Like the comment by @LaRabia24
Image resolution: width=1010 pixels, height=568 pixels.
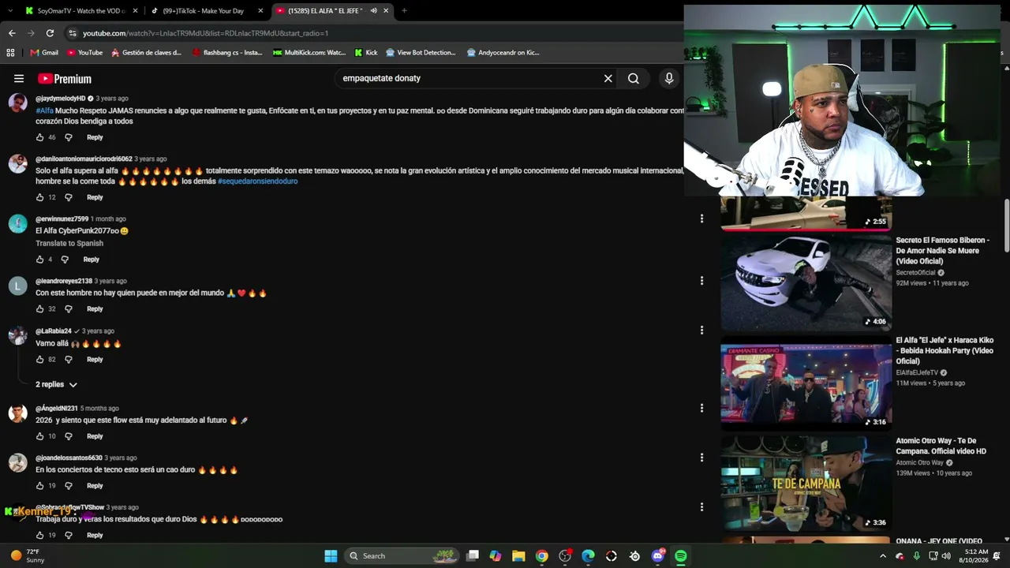click(x=39, y=360)
